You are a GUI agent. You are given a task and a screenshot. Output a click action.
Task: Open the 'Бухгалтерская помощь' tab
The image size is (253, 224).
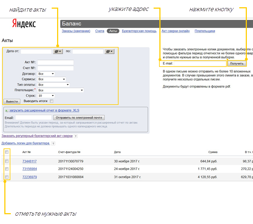tap(139, 31)
